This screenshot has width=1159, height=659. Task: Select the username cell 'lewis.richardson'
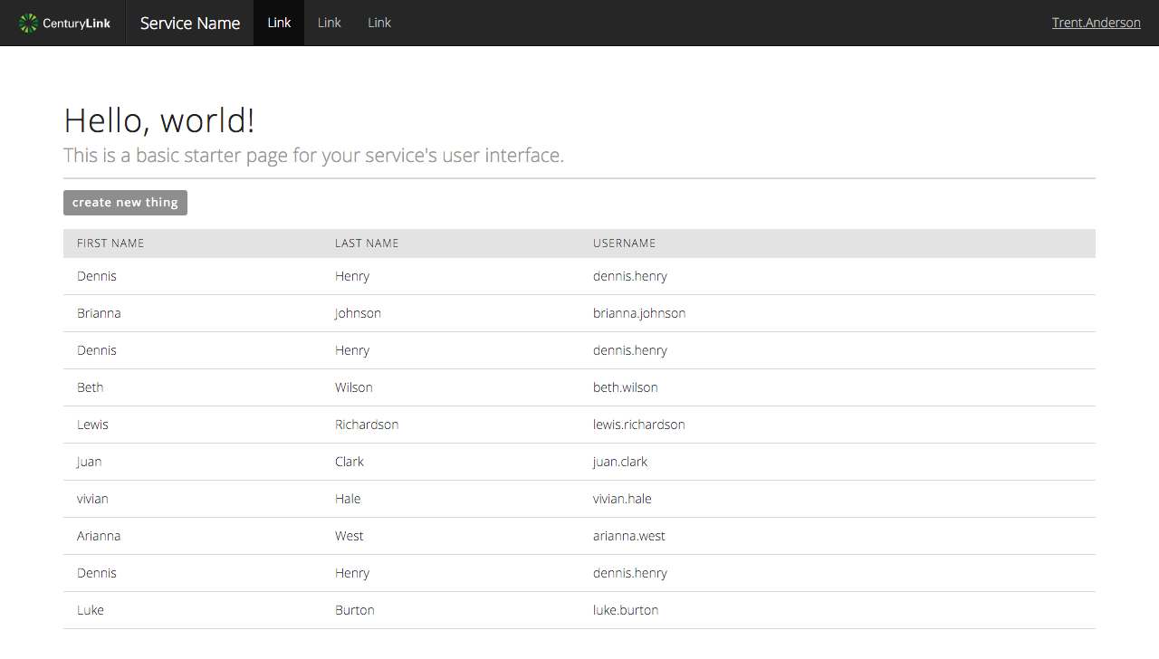[x=639, y=425]
